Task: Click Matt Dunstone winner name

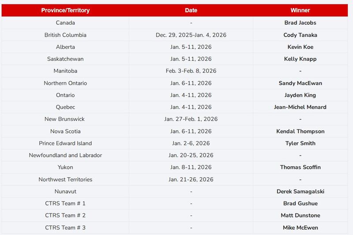Action: click(300, 215)
